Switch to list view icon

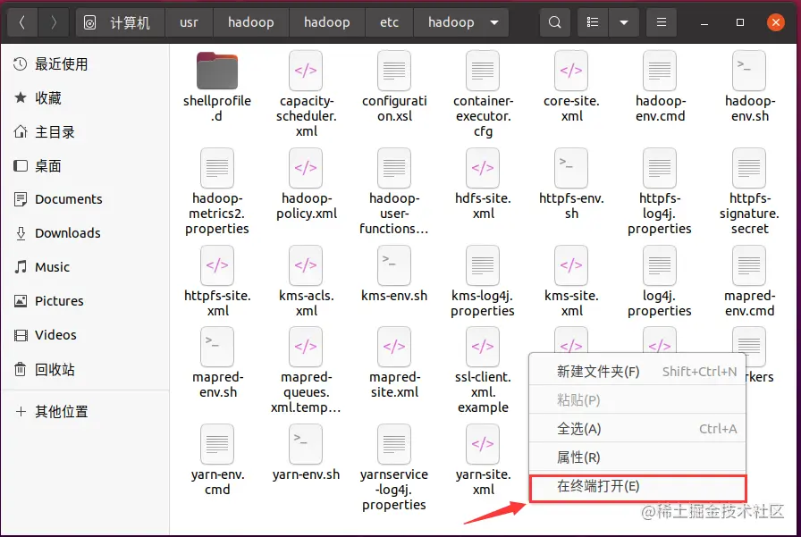click(x=593, y=22)
